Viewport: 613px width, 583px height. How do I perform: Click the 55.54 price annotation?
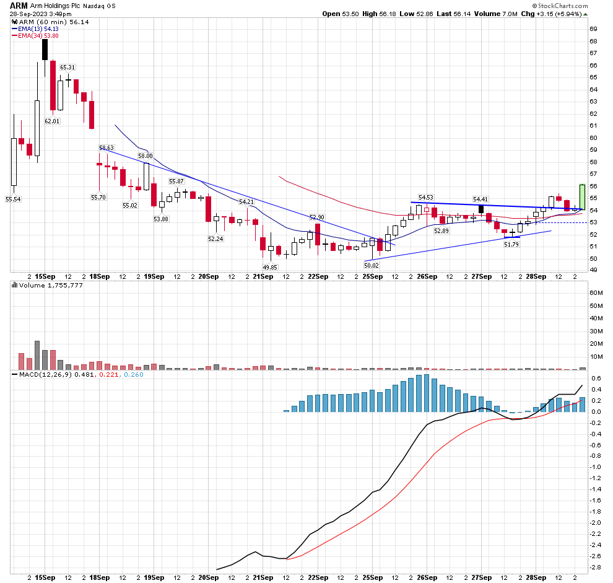[13, 199]
